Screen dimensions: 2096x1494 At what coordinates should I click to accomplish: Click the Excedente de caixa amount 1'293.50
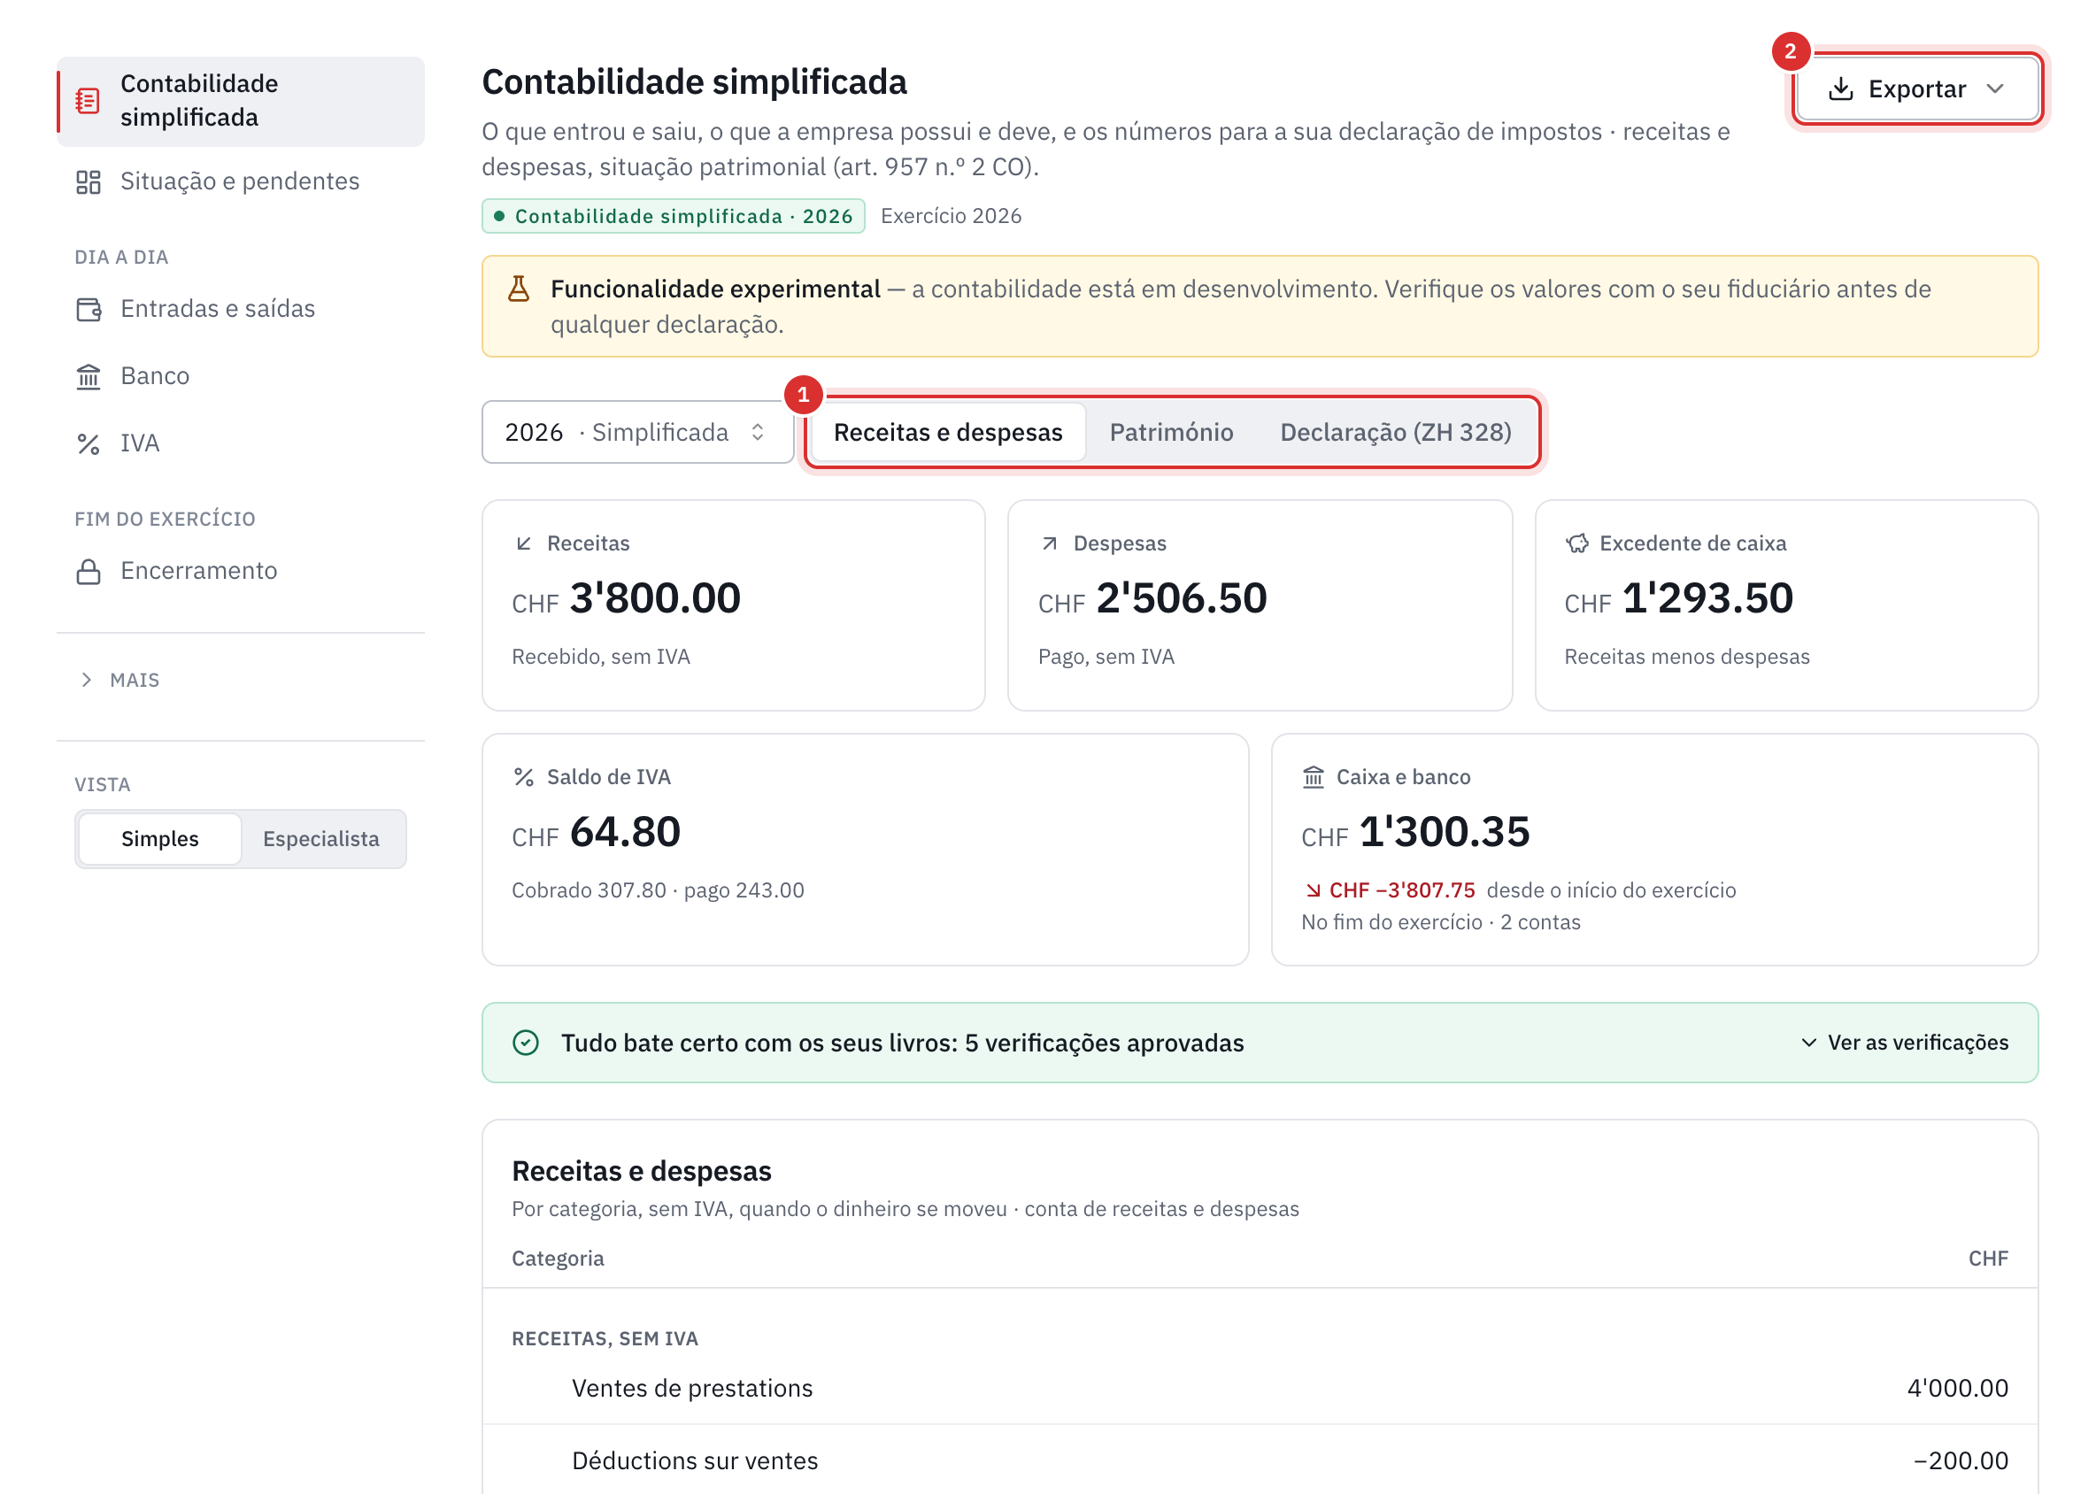coord(1707,598)
